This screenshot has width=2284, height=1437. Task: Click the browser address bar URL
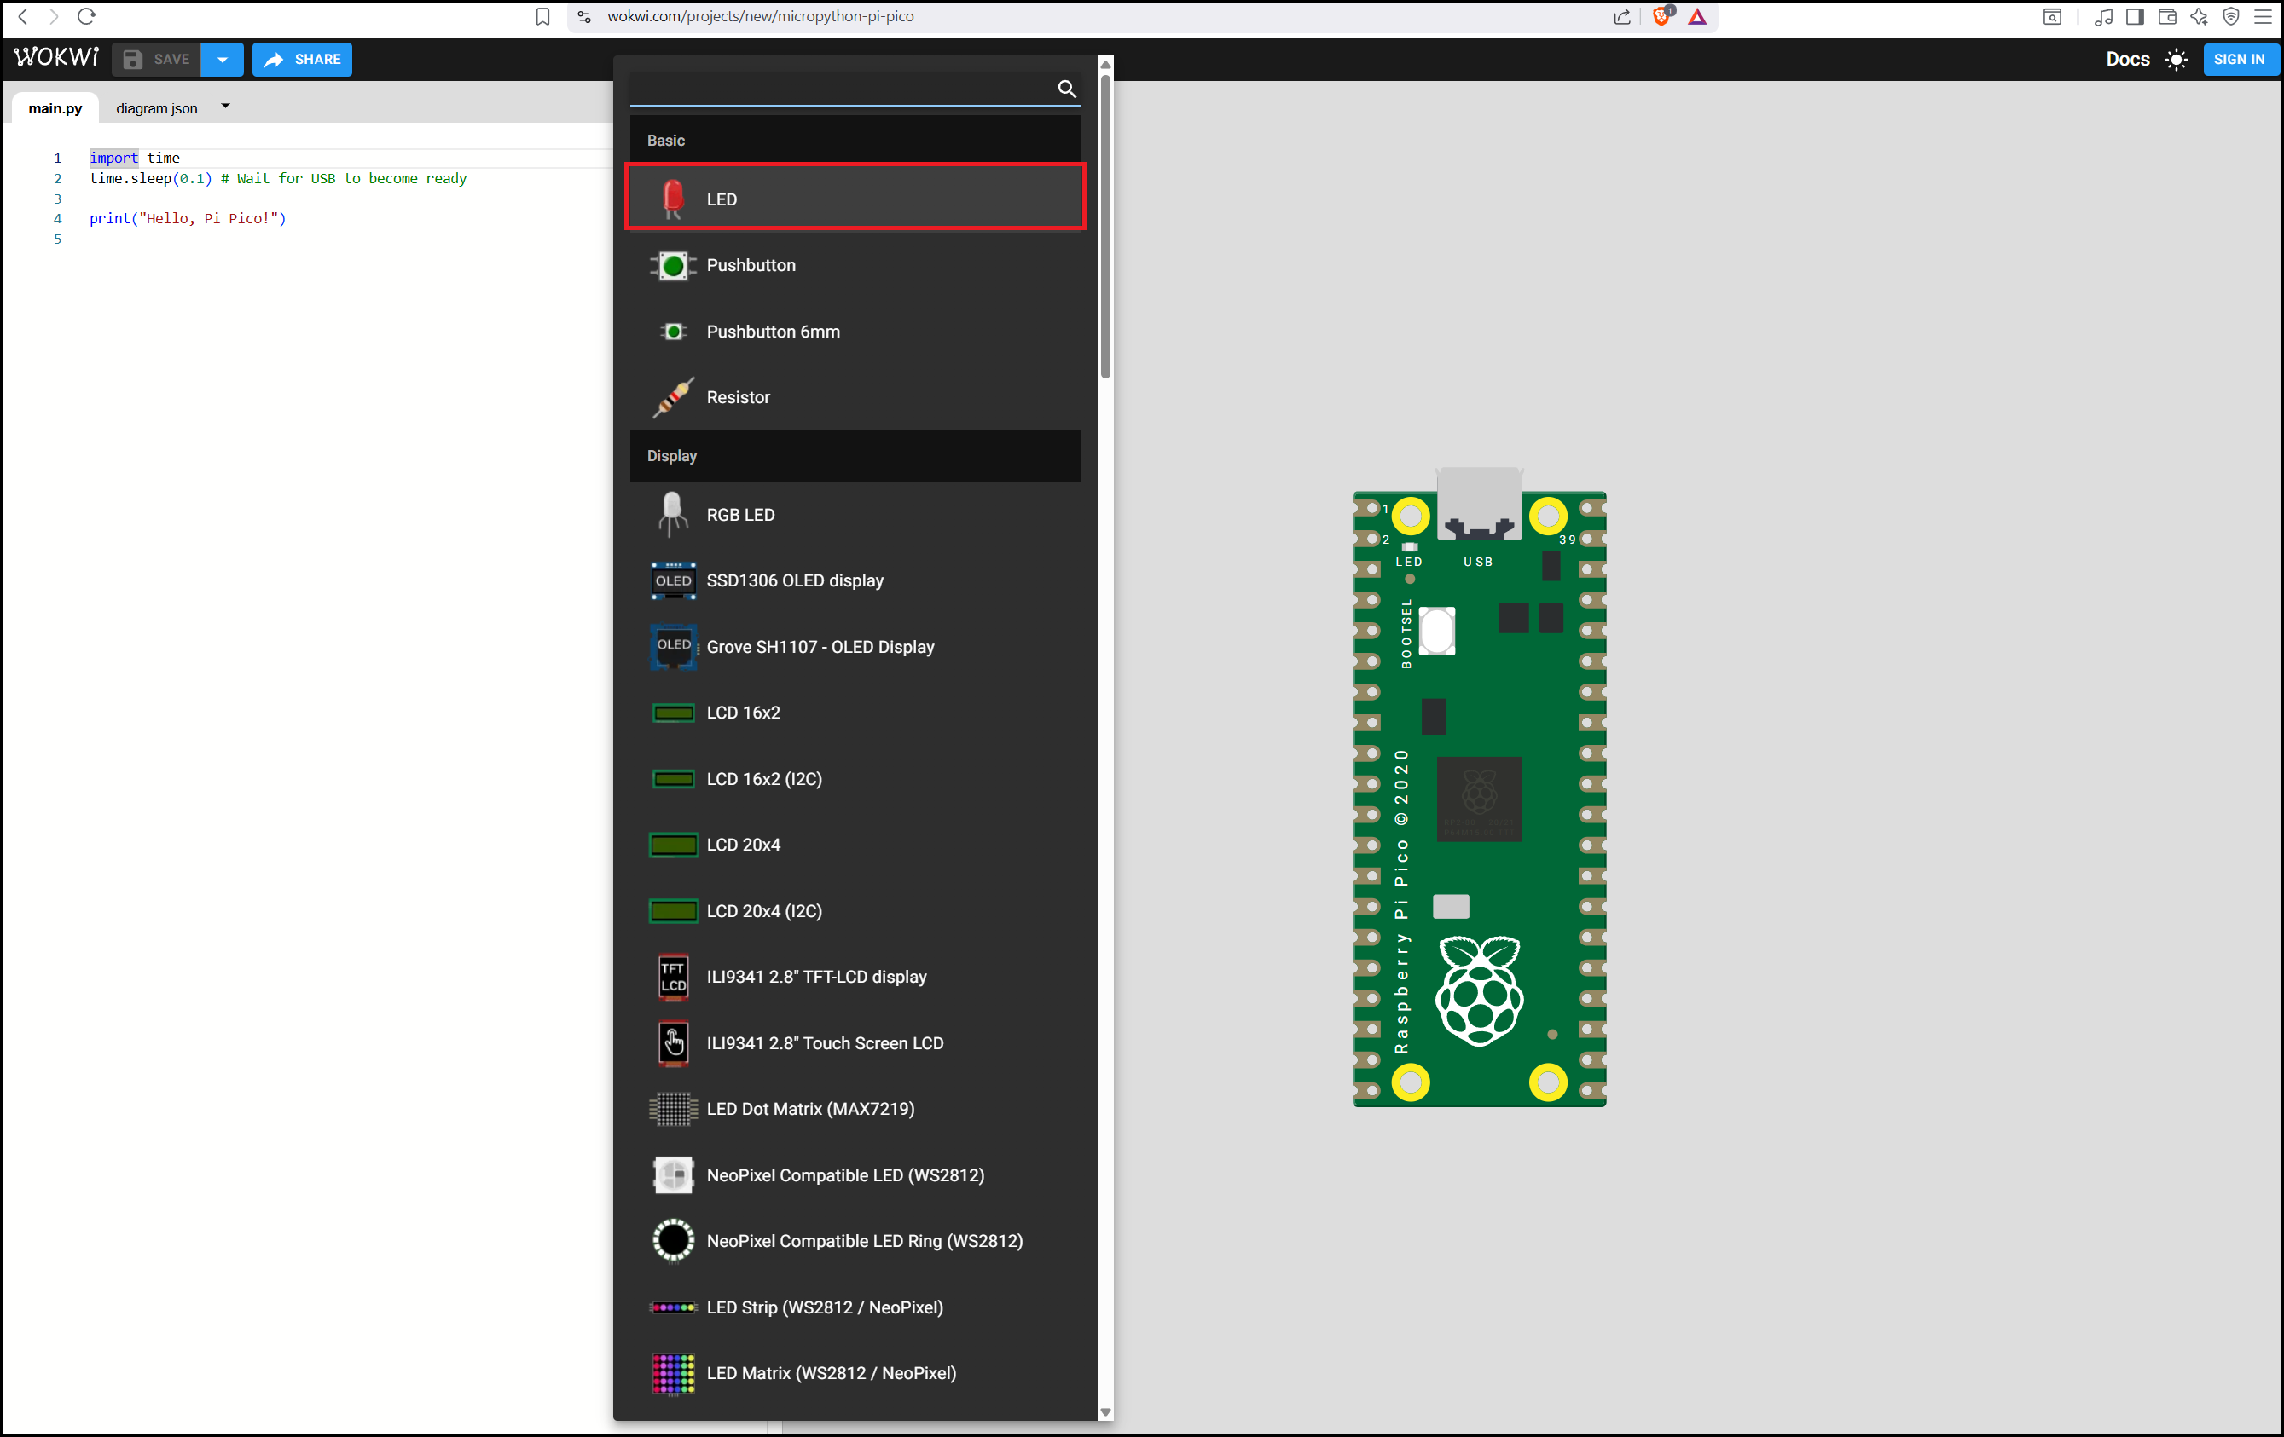[760, 16]
